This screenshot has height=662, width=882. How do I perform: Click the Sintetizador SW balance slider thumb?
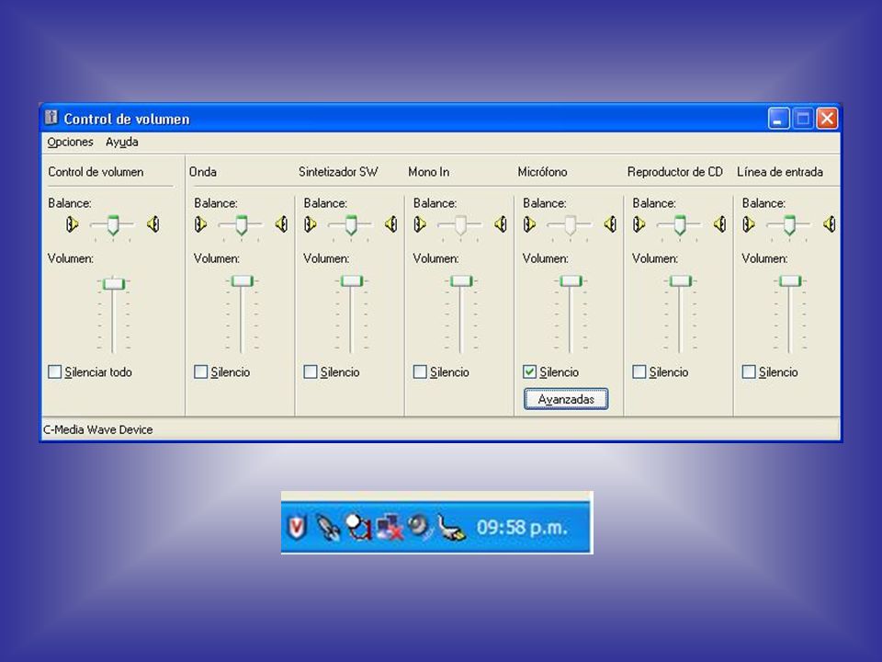click(x=351, y=224)
